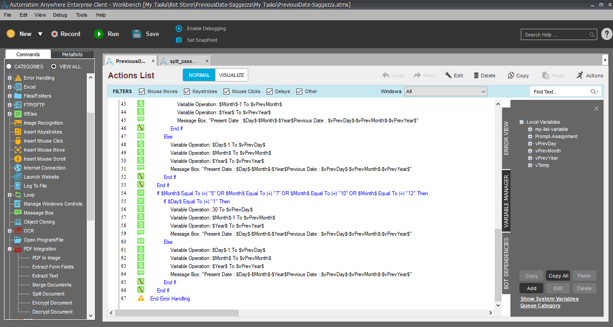Image resolution: width=613 pixels, height=327 pixels.
Task: Select the CATEGORIES radio button
Action: [x=9, y=67]
